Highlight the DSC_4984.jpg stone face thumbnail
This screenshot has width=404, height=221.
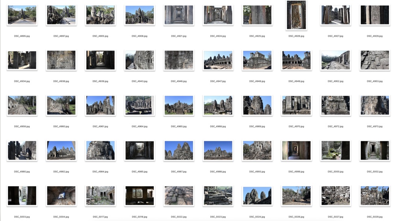pos(100,150)
